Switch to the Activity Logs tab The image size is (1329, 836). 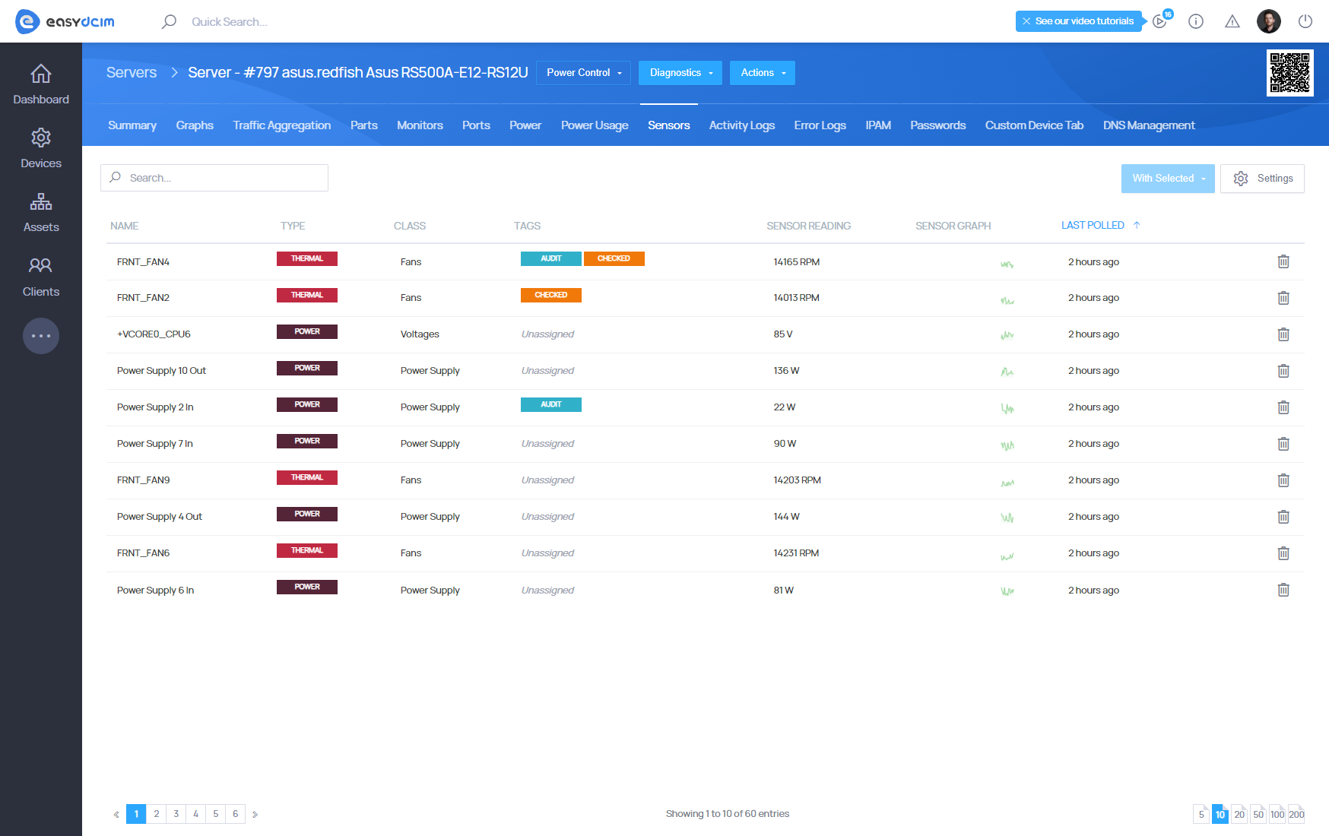coord(742,125)
